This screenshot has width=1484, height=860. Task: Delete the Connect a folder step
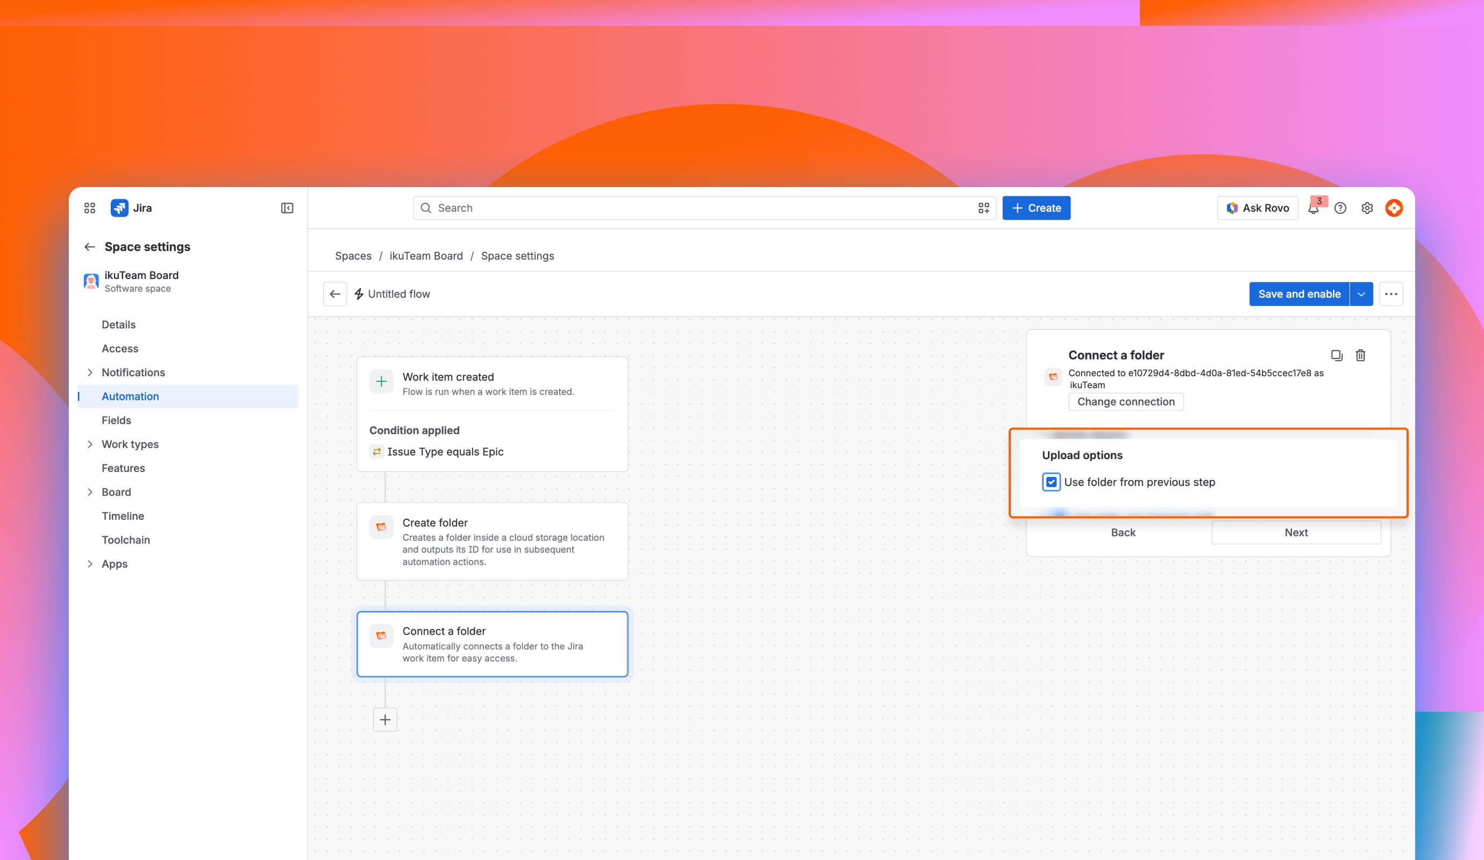pyautogui.click(x=1360, y=355)
